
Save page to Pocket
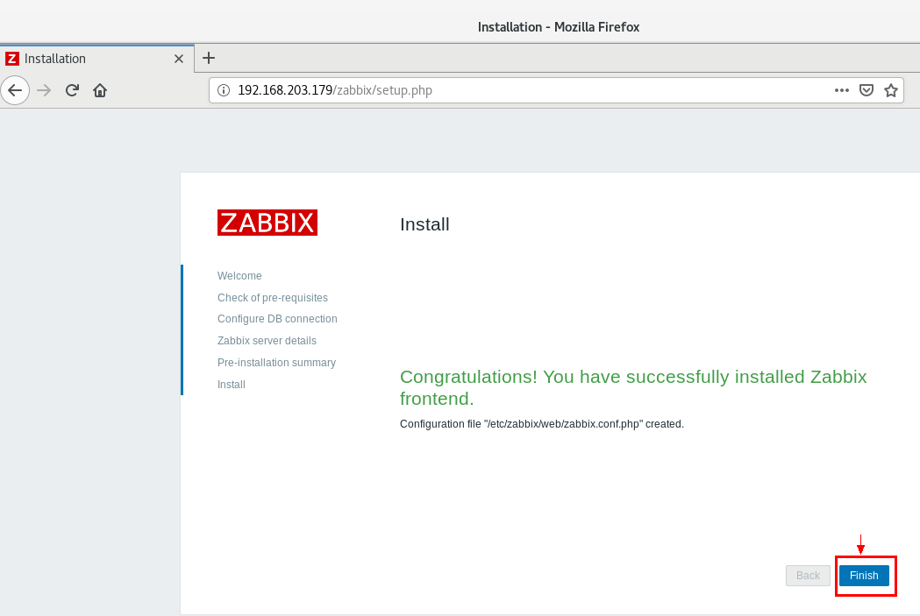[866, 90]
